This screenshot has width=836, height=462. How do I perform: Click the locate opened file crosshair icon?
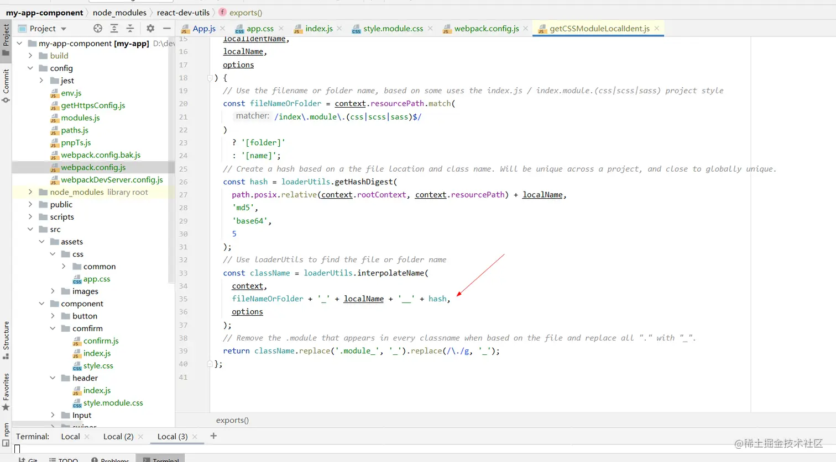(98, 28)
